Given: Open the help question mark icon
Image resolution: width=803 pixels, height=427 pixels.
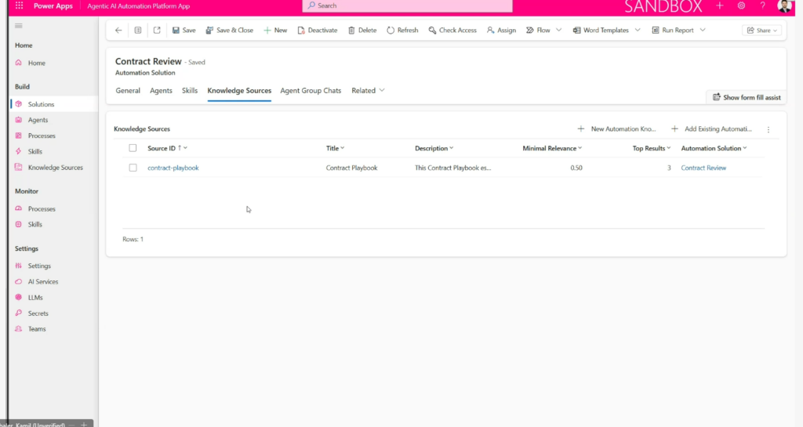Looking at the screenshot, I should (x=762, y=5).
